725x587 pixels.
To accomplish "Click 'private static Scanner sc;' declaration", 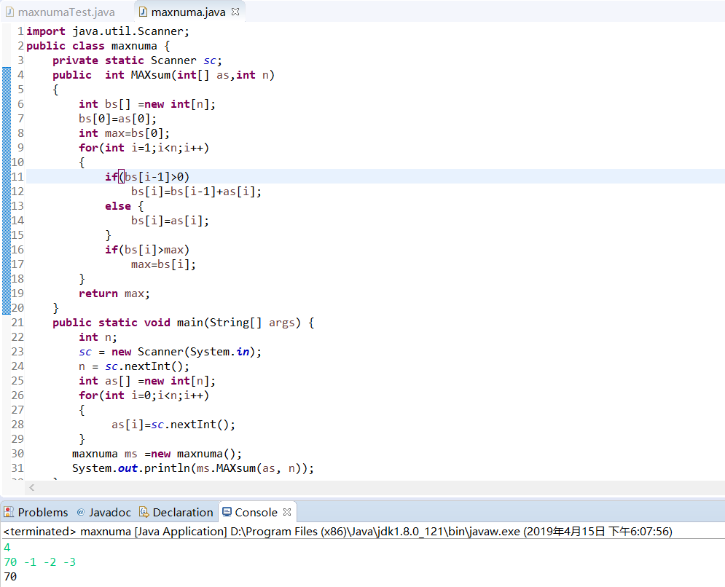I will [x=137, y=60].
